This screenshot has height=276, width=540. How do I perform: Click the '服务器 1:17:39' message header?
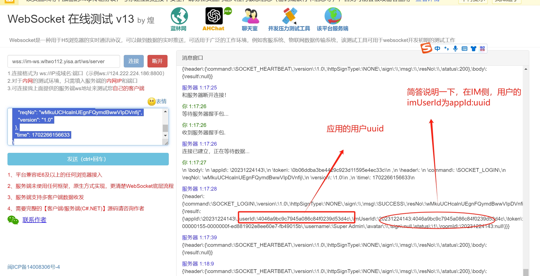point(199,238)
